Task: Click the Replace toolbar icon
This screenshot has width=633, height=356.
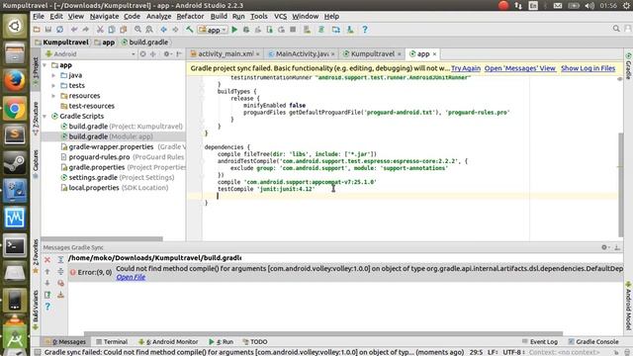Action: (149, 30)
